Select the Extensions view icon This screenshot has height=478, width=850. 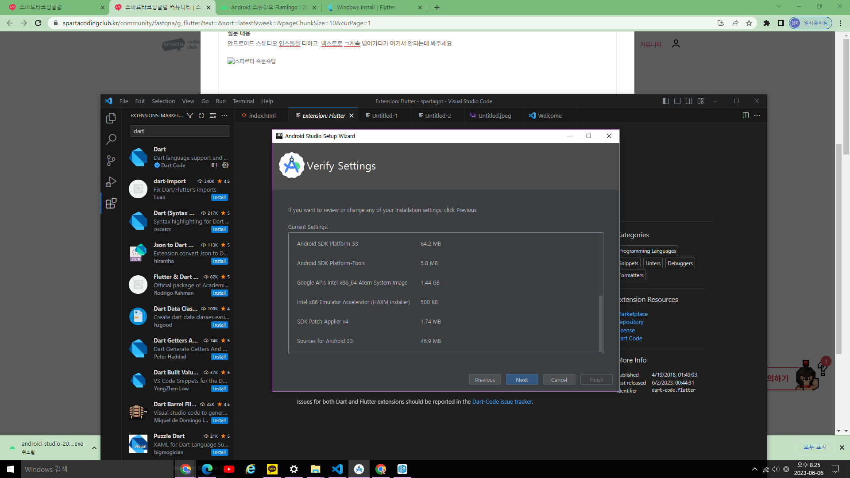pyautogui.click(x=111, y=203)
